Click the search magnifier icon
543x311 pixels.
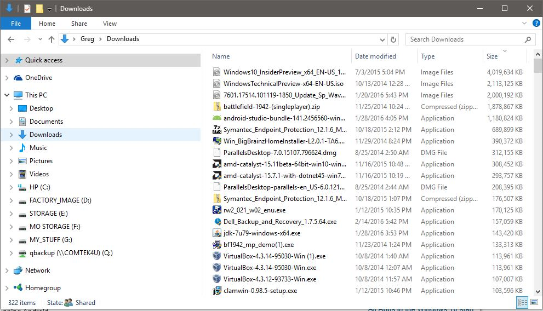(528, 39)
